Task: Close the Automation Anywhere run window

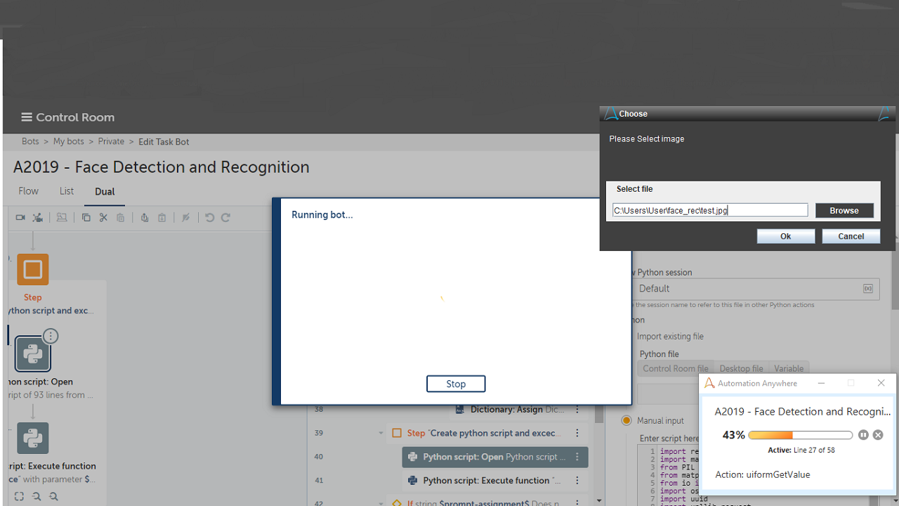Action: (881, 383)
